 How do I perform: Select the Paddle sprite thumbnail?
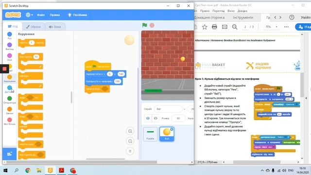point(150,134)
